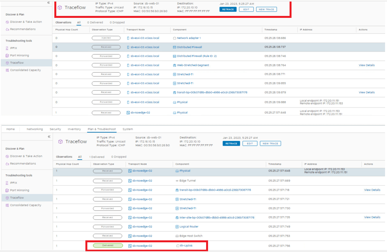This screenshot has height=252, width=387.
Task: Click the Logical Router component icon
Action: 177,226
